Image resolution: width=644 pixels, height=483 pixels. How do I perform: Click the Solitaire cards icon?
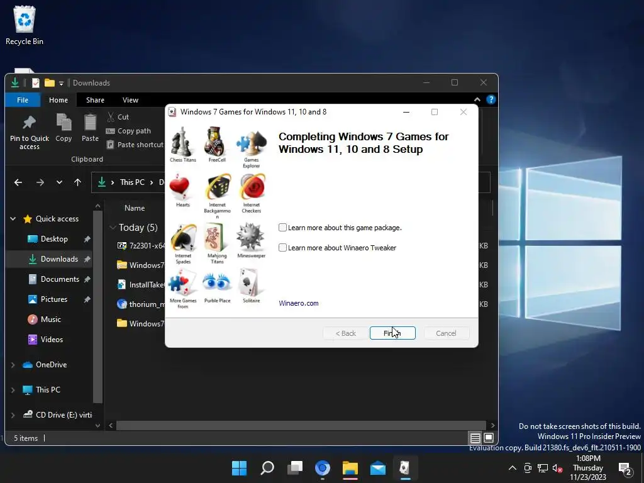pos(249,282)
